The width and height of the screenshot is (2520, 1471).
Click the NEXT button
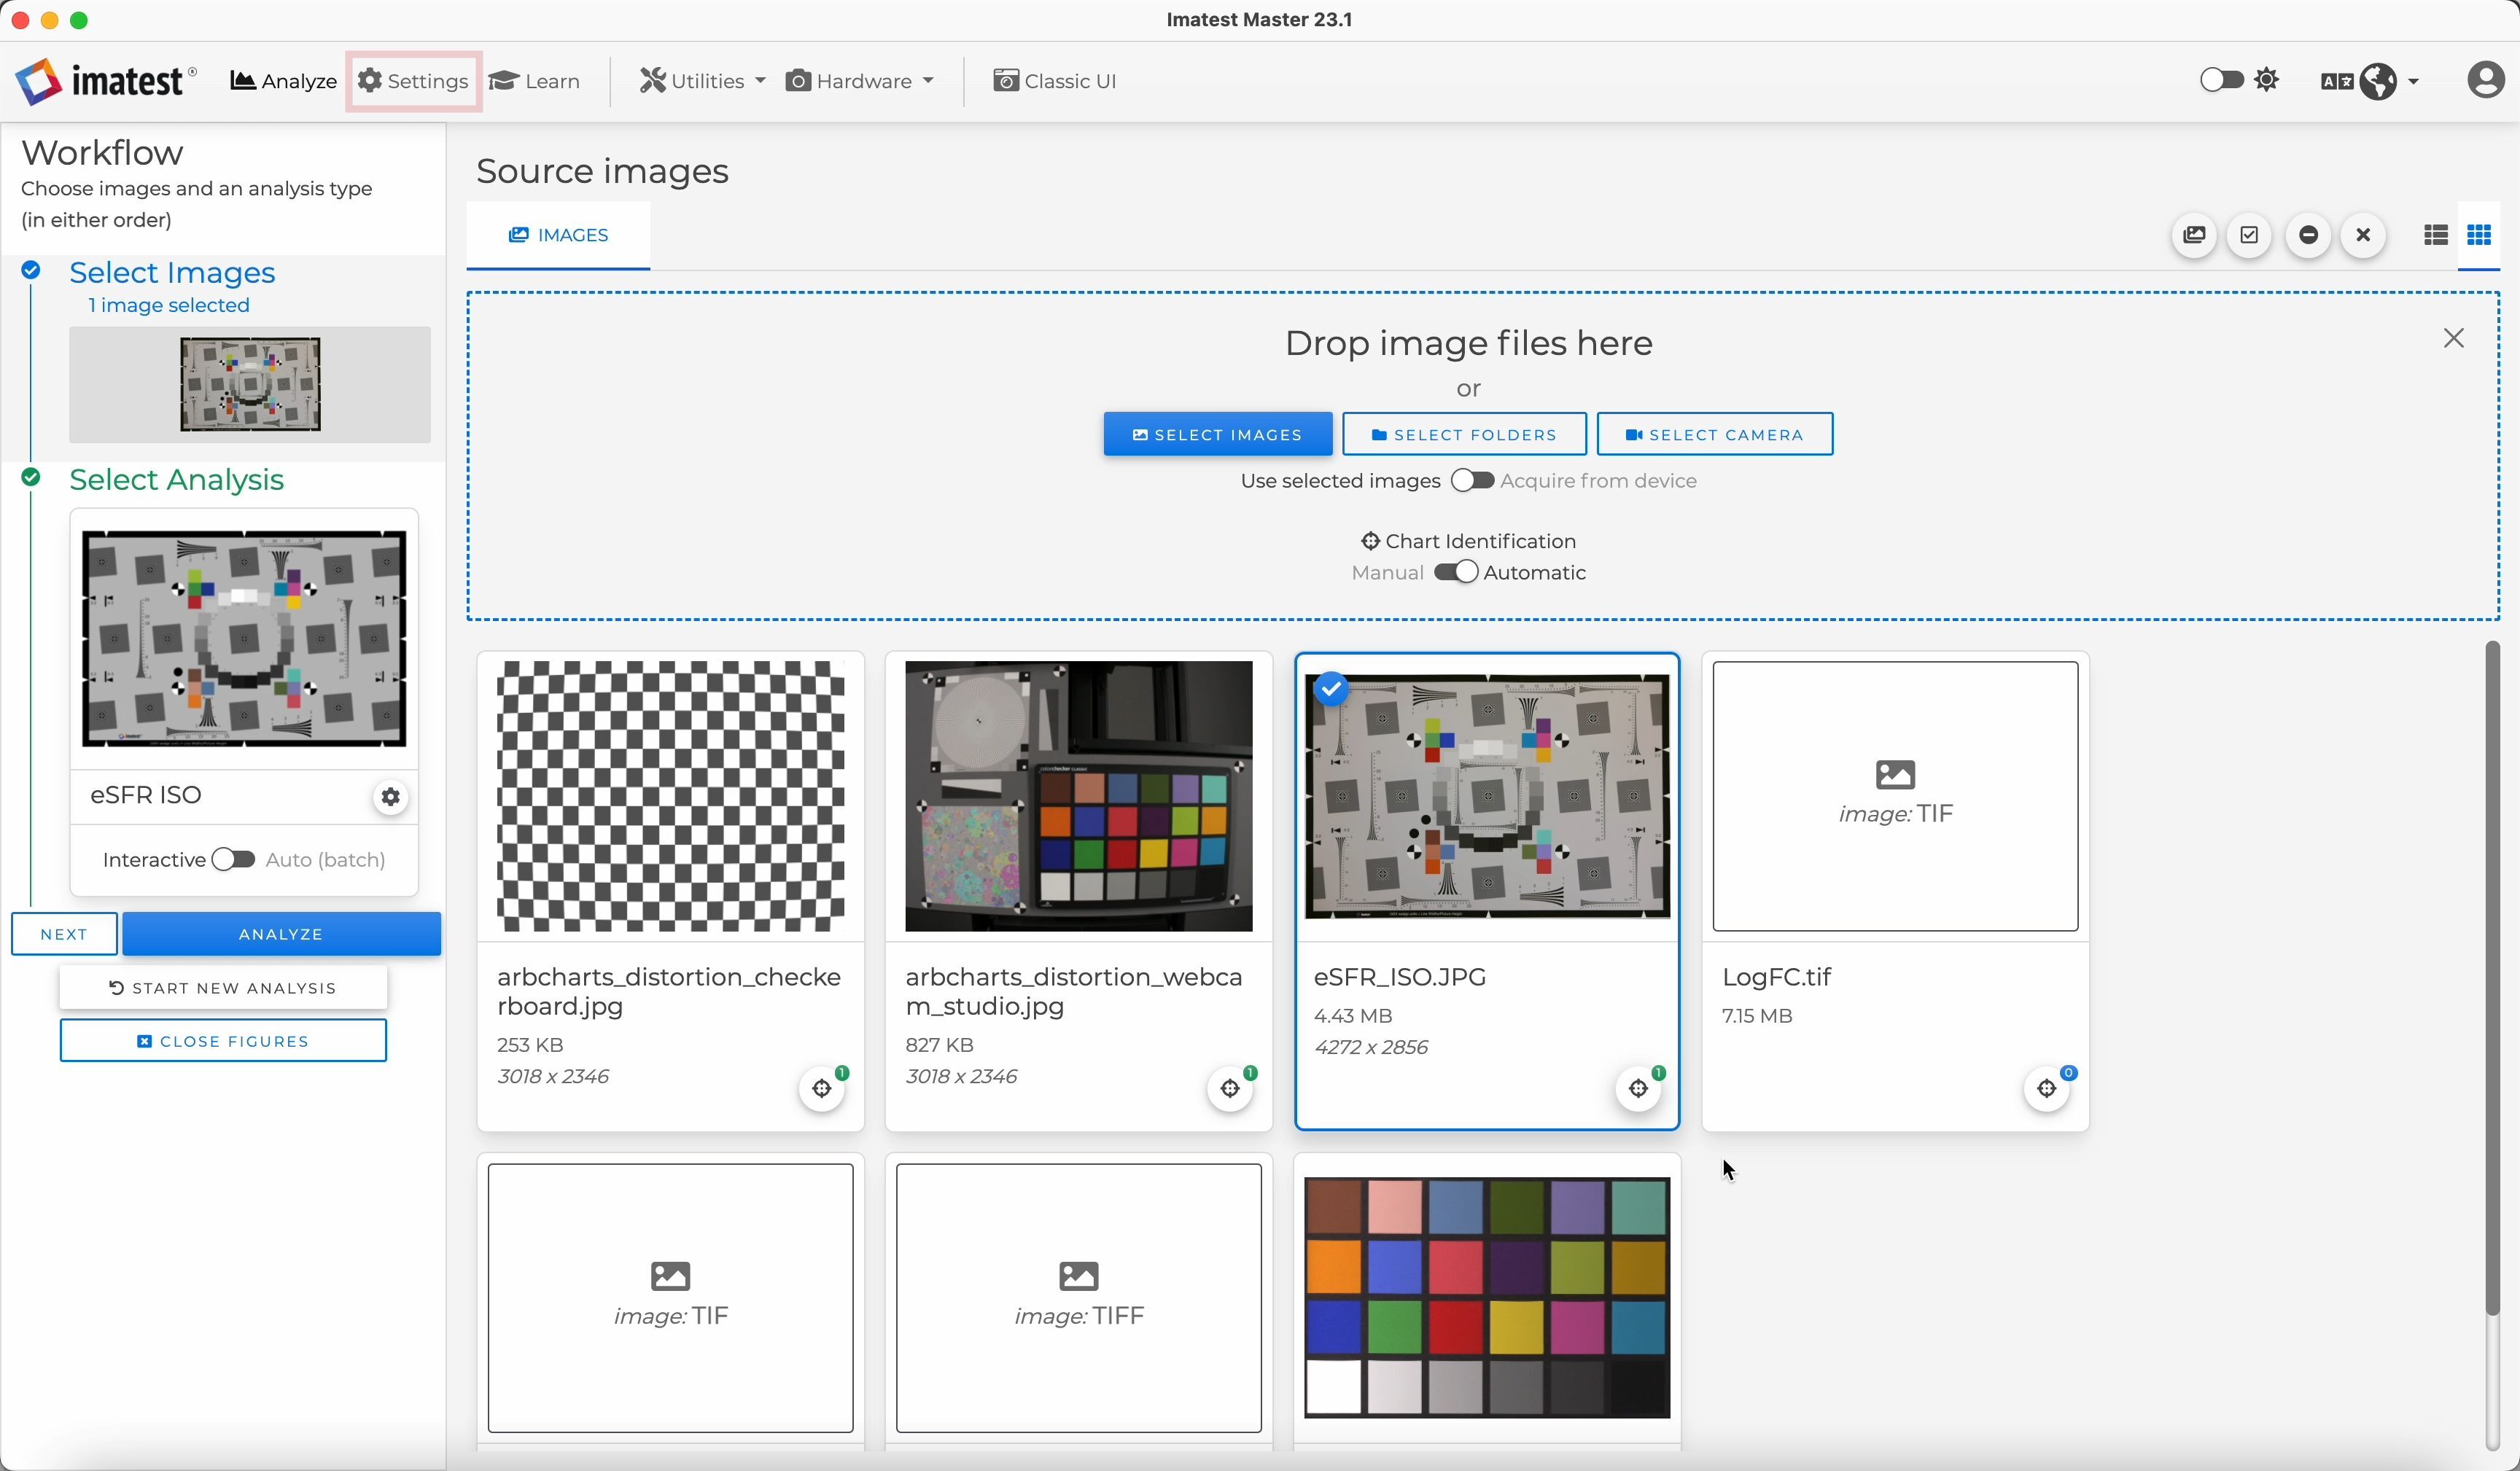[x=64, y=934]
